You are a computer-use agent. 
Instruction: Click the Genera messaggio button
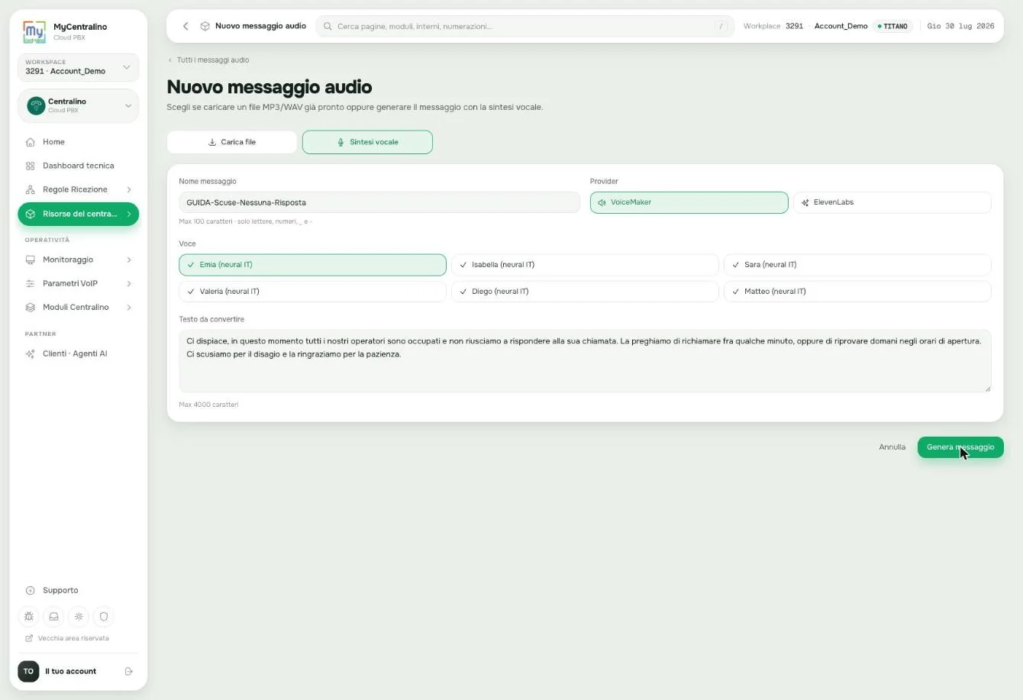coord(960,447)
